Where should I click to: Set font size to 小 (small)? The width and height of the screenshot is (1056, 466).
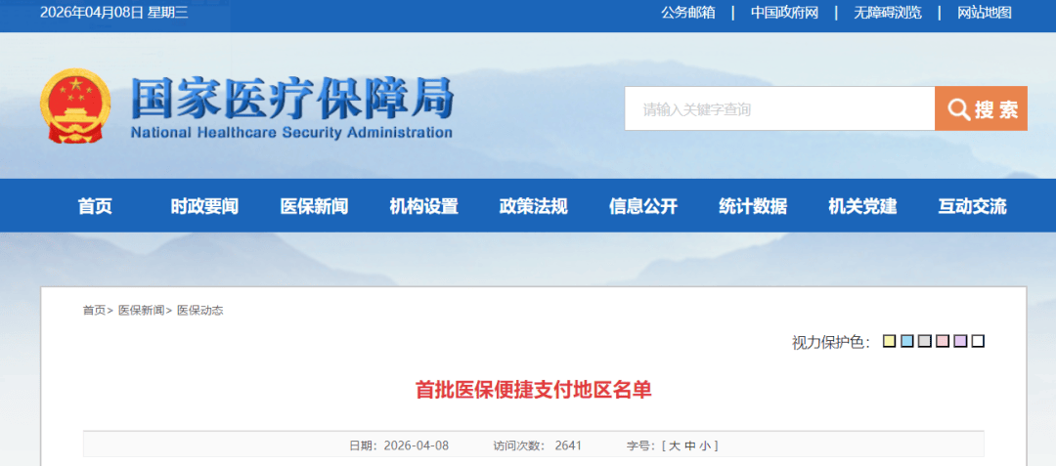(x=705, y=445)
